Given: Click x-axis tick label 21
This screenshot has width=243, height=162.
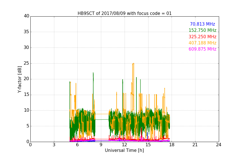Looking at the screenshot, I should [195, 145].
